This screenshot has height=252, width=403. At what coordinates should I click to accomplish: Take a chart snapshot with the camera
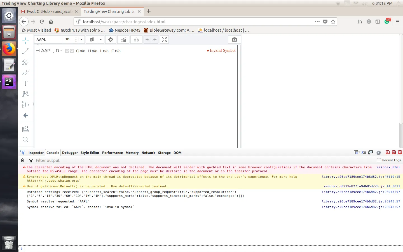point(235,40)
